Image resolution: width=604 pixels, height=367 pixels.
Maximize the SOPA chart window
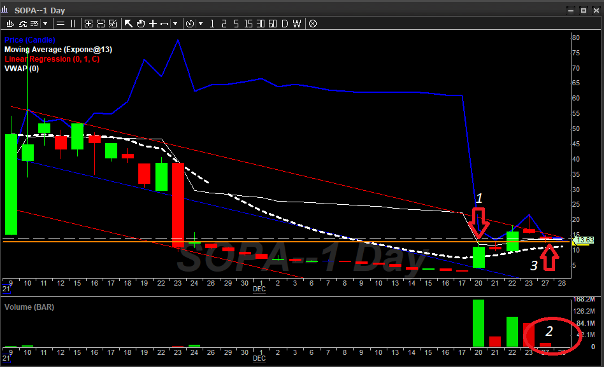pyautogui.click(x=584, y=10)
